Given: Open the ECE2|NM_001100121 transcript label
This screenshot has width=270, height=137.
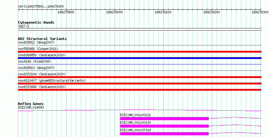Looking at the screenshot, I should pyautogui.click(x=135, y=115).
